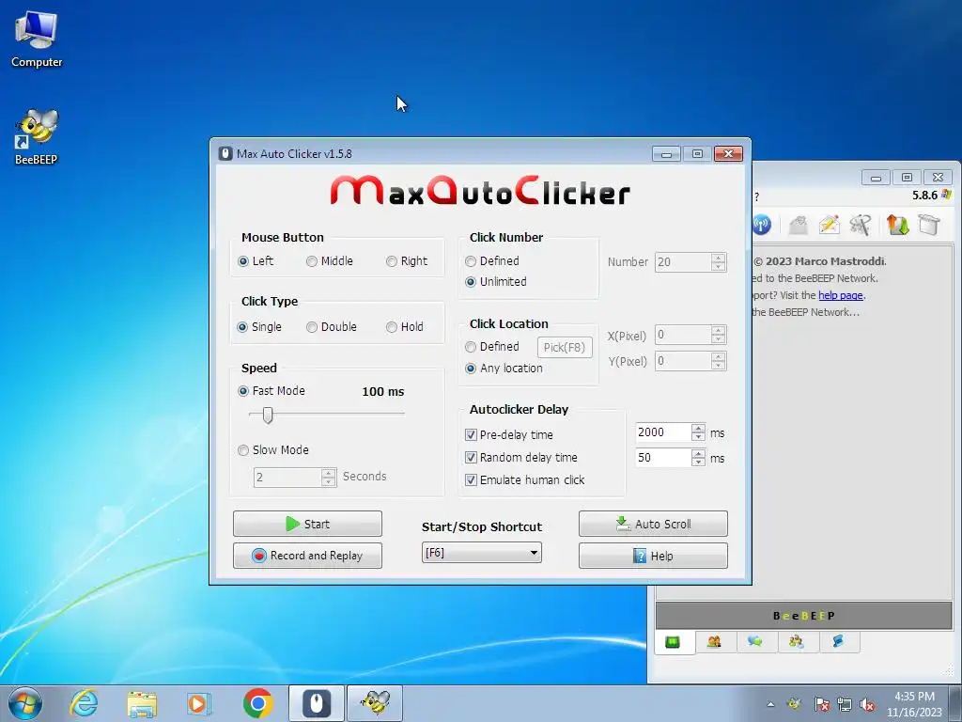
Task: Set Click Number to Unlimited
Action: coord(496,281)
